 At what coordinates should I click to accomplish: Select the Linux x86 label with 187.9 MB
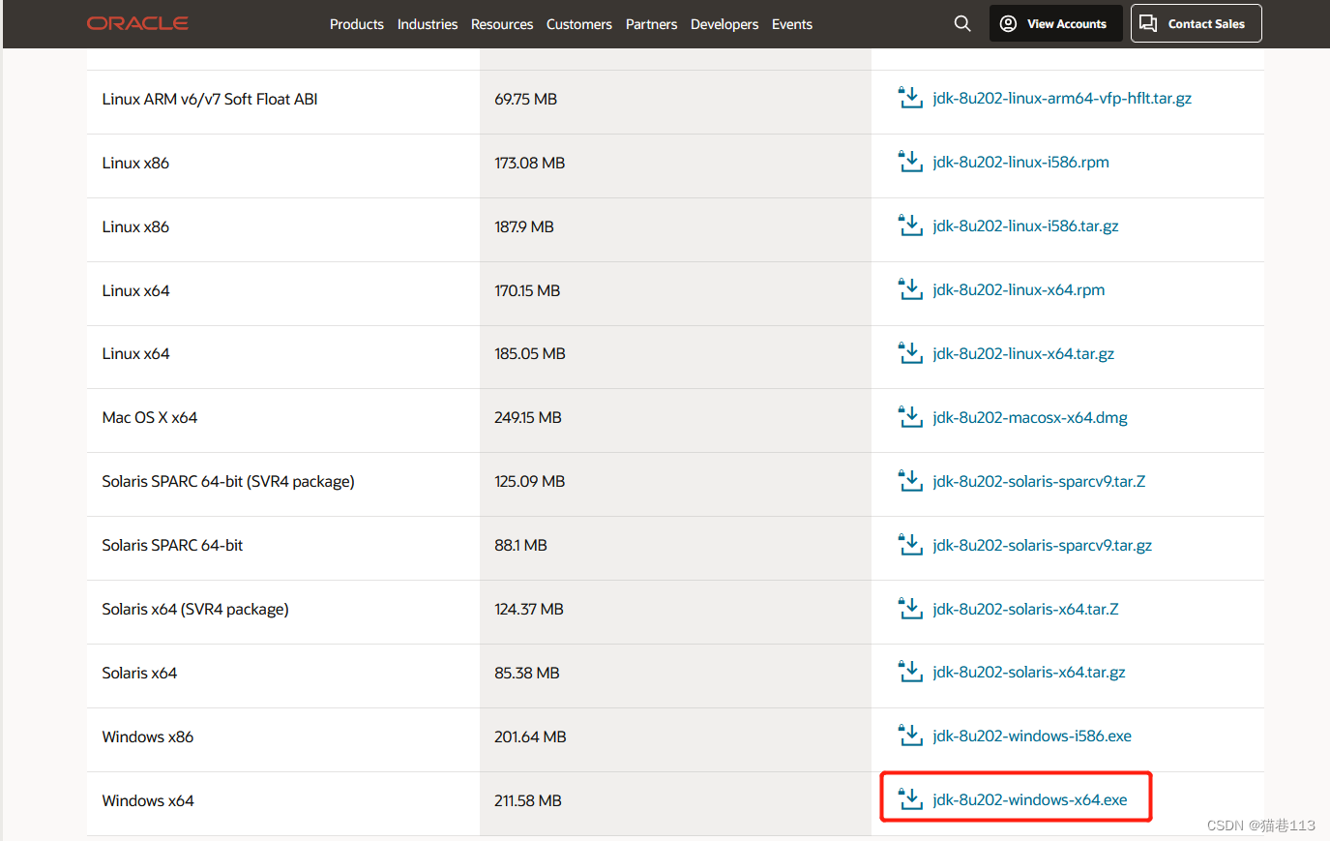tap(135, 226)
